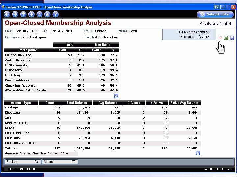Click the star favorites toolbar icon
The image size is (237, 177).
(x=47, y=14)
